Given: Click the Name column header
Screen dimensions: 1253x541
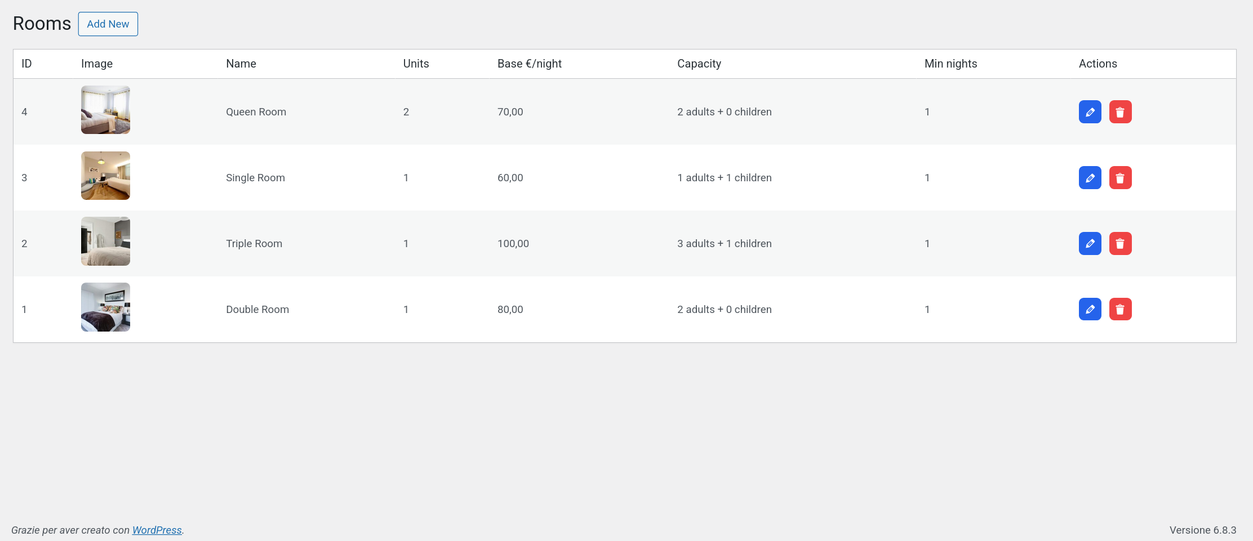Looking at the screenshot, I should [x=241, y=64].
